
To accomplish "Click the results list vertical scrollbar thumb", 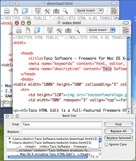I will pyautogui.click(x=100, y=140).
